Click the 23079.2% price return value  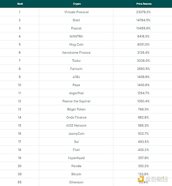[x=143, y=12]
